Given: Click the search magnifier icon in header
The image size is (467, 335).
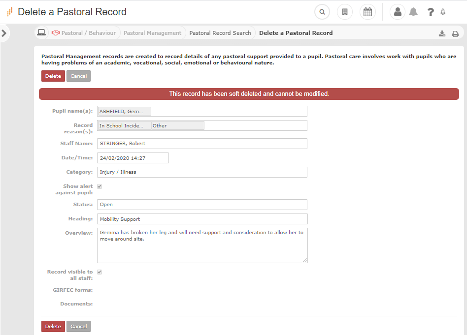Looking at the screenshot, I should tap(322, 12).
